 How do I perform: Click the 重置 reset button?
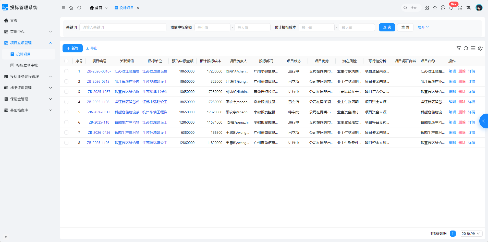tap(405, 27)
